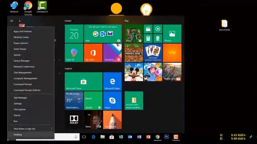Open Device Manager
The height and width of the screenshot is (144, 257).
(31, 61)
